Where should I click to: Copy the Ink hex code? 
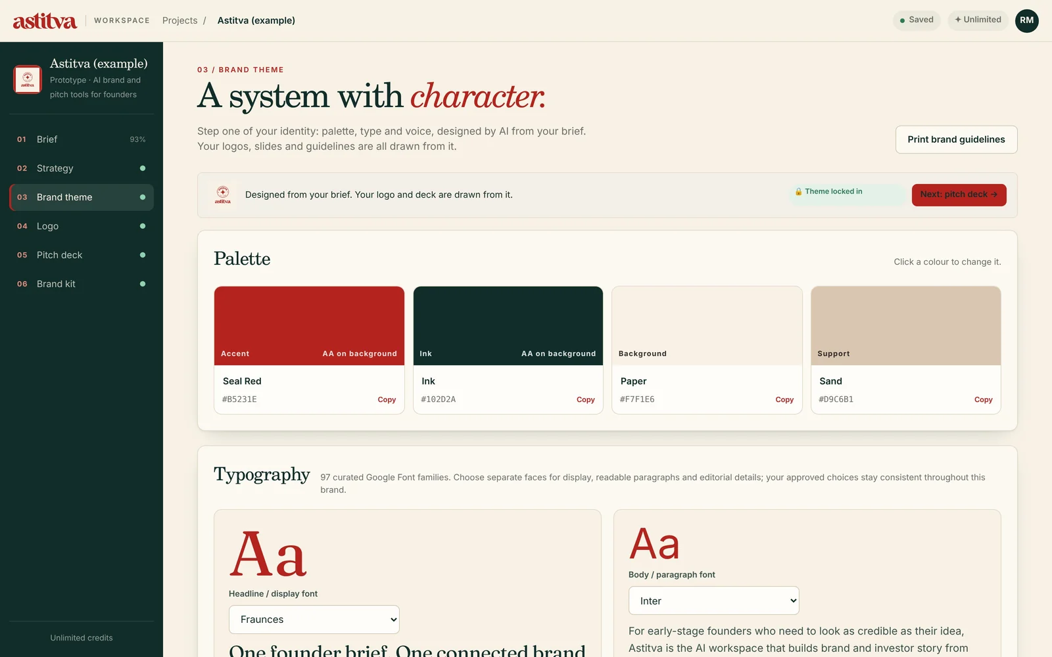(x=585, y=399)
